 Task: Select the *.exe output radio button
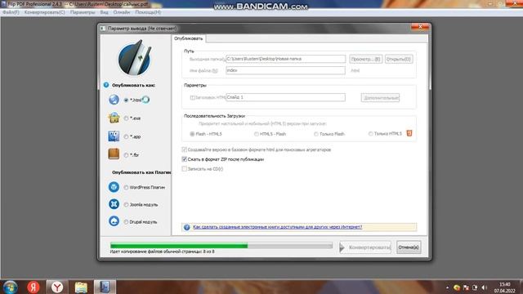tap(126, 118)
